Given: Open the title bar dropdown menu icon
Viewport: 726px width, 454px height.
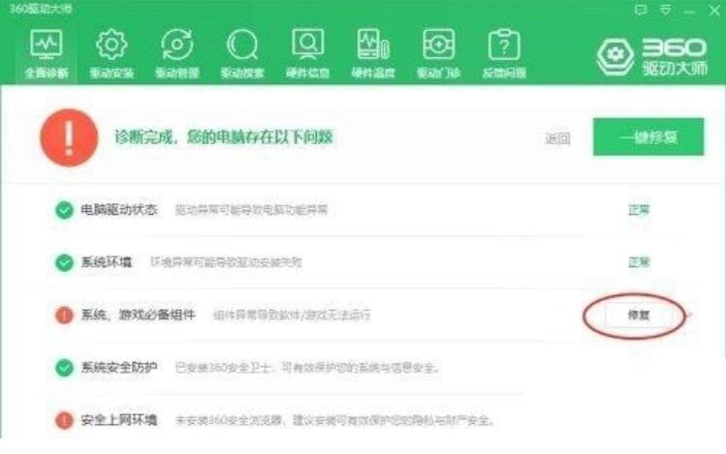Looking at the screenshot, I should 665,10.
